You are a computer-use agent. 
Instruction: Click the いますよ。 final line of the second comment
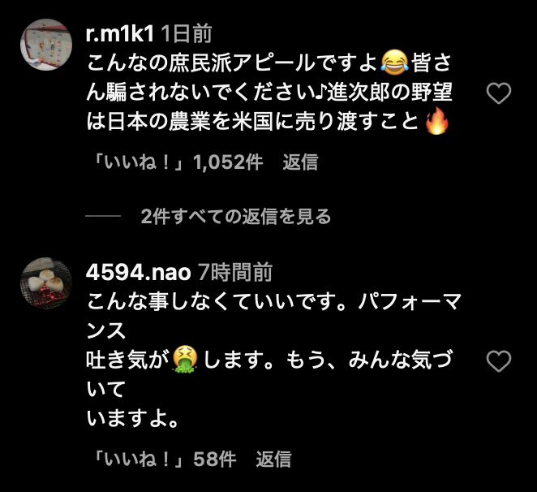click(x=132, y=419)
